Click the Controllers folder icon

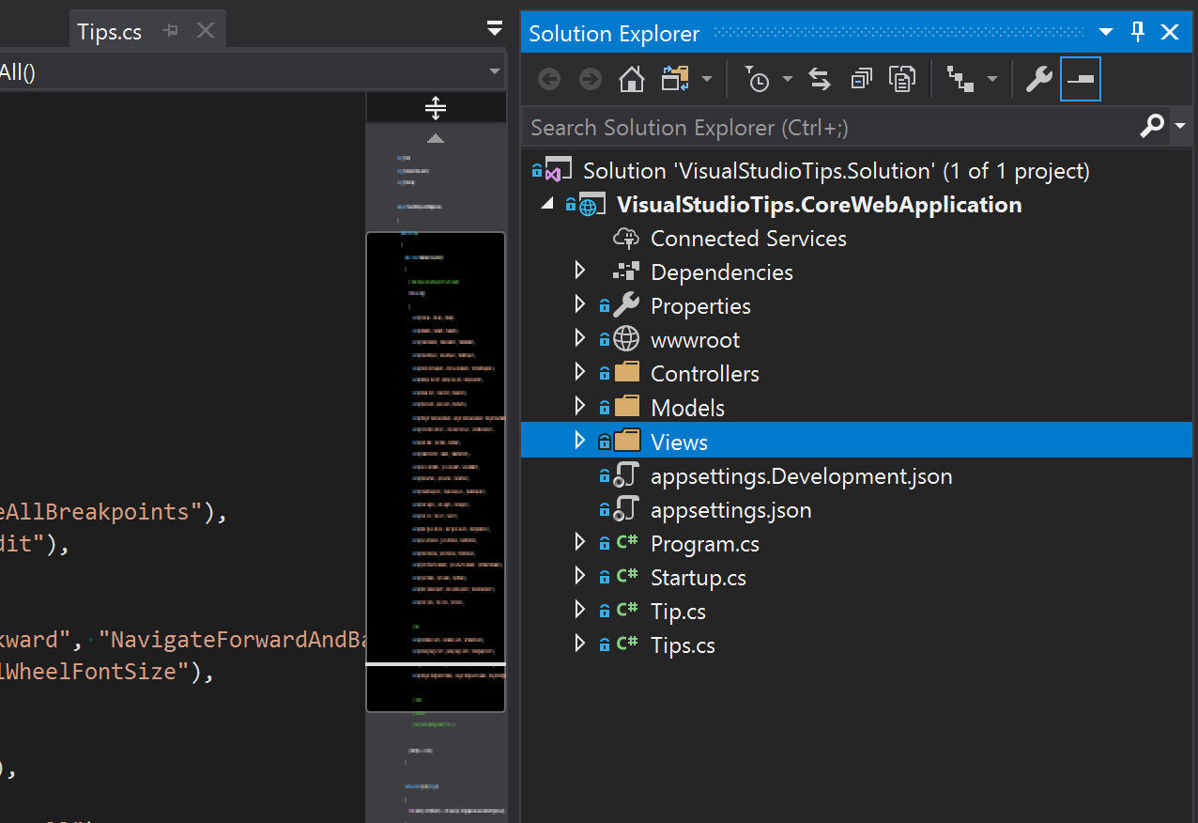[626, 373]
